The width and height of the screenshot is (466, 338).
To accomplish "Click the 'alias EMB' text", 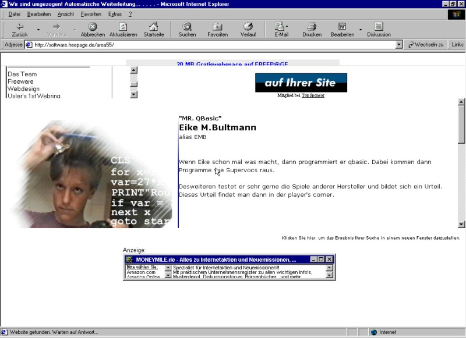I will click(193, 137).
